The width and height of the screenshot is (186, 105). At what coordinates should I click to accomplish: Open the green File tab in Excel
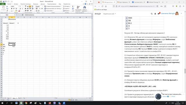click(x=3, y=4)
